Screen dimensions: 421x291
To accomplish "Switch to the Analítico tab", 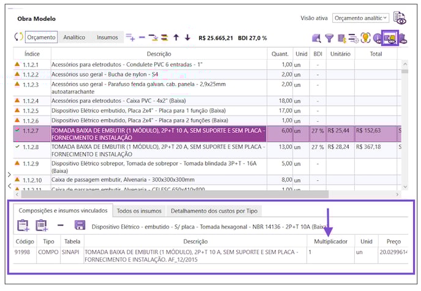I will tap(74, 37).
